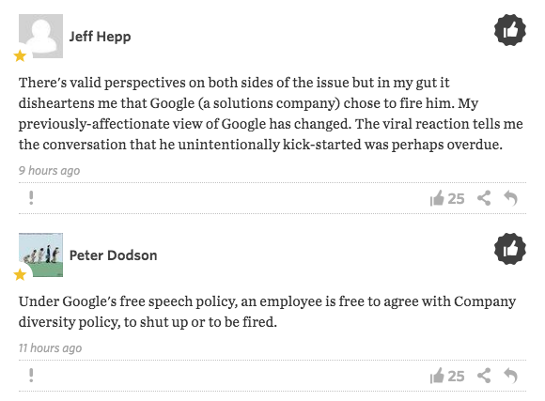
Task: Like Peter Dodson's comment via small thumbs-up
Action: point(437,376)
